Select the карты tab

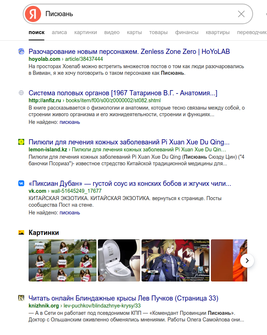134,32
